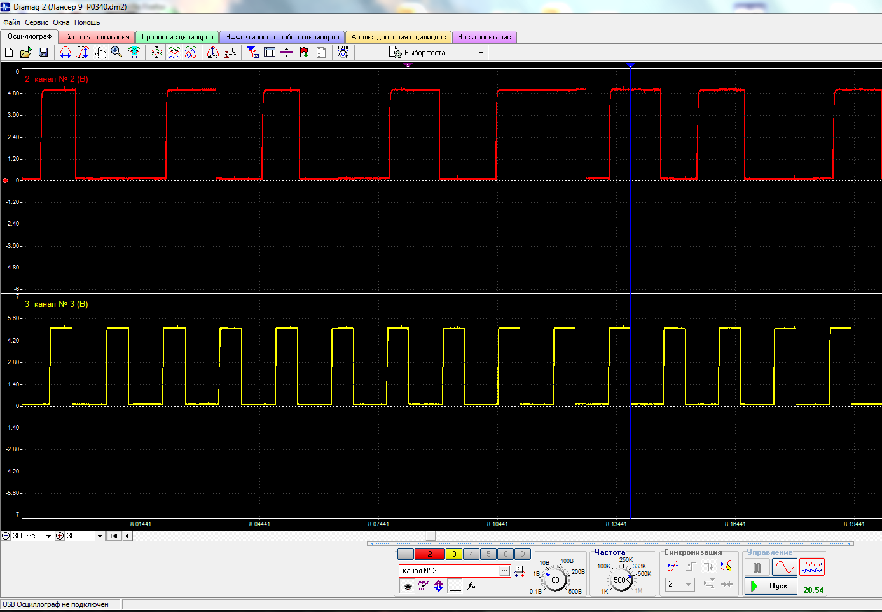Click stacked channel waves icon
This screenshot has height=612, width=882.
[x=174, y=52]
